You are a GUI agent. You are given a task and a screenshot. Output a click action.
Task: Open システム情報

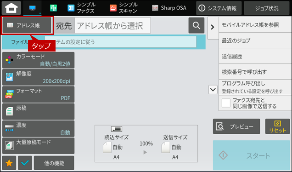pos(219,8)
